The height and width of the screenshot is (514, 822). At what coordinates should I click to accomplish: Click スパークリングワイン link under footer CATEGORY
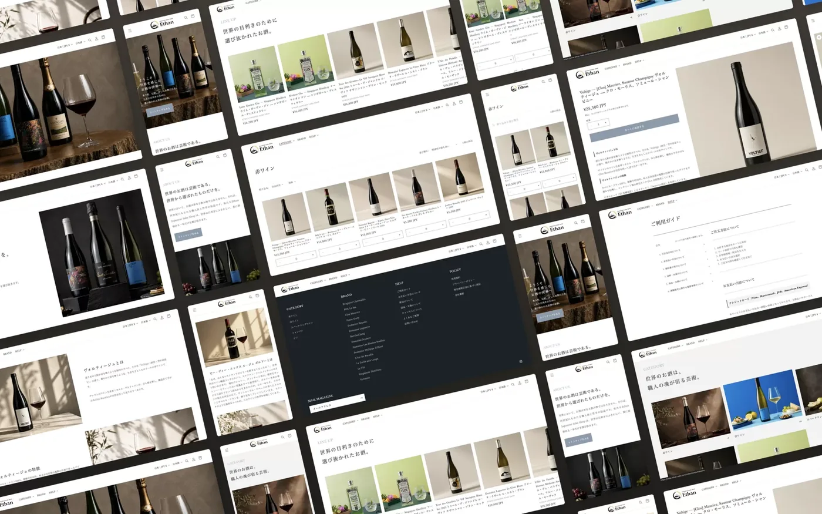[302, 325]
